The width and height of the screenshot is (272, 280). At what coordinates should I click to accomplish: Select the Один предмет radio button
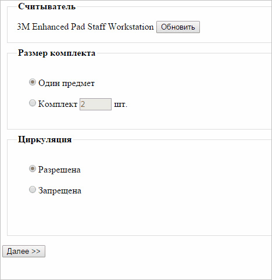click(33, 82)
